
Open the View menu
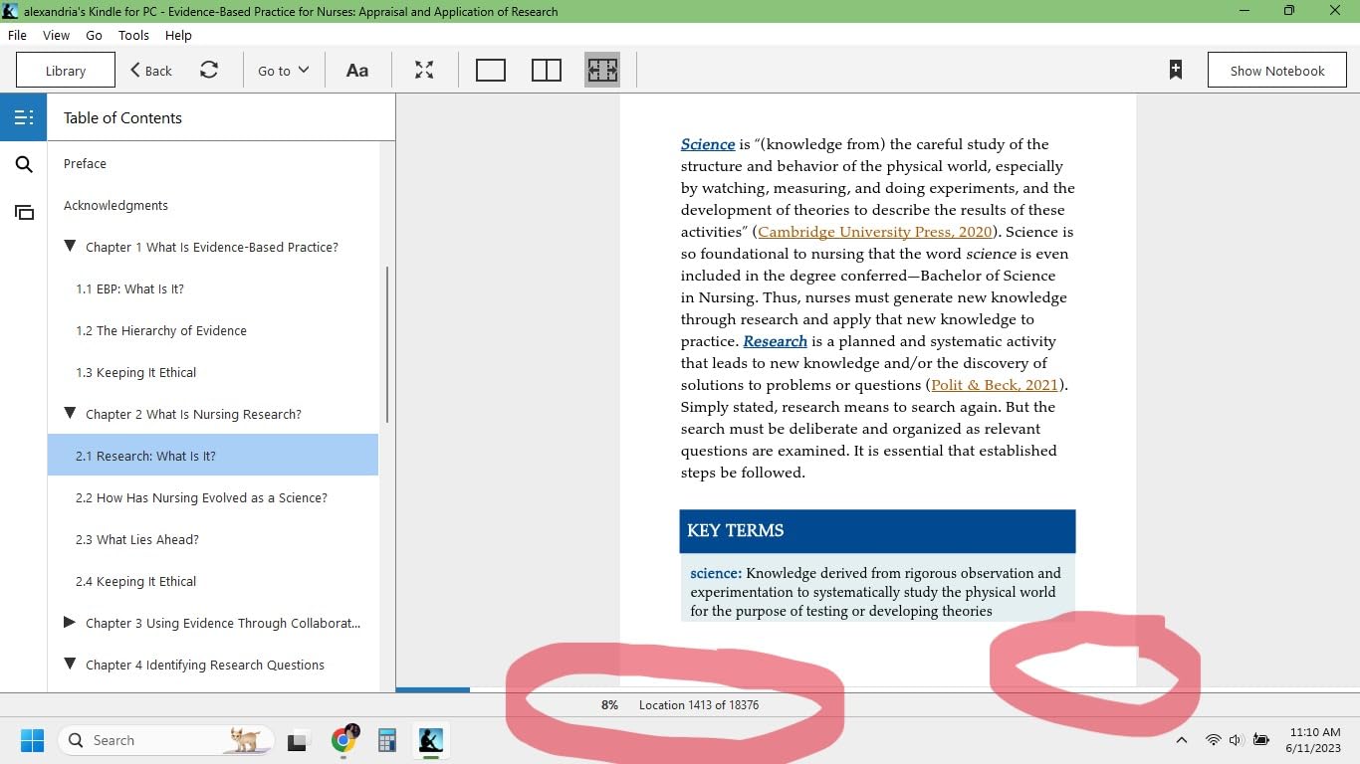pyautogui.click(x=56, y=35)
